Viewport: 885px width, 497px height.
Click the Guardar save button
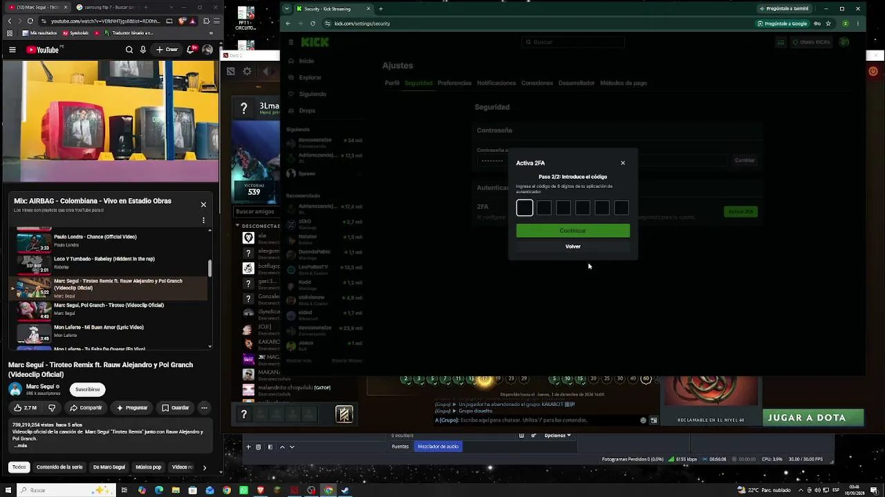coord(176,408)
